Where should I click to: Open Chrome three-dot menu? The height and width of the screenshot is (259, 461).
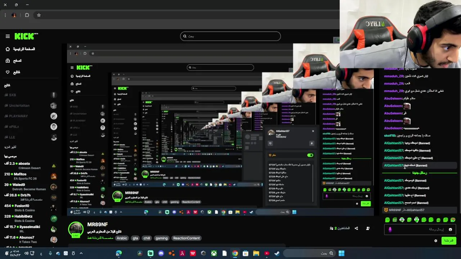tap(5, 15)
